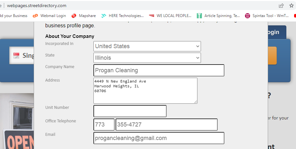Click the office telephone number field
The image size is (296, 149).
pyautogui.click(x=166, y=125)
